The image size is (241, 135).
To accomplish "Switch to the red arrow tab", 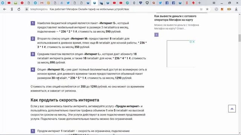I will [x=193, y=3].
